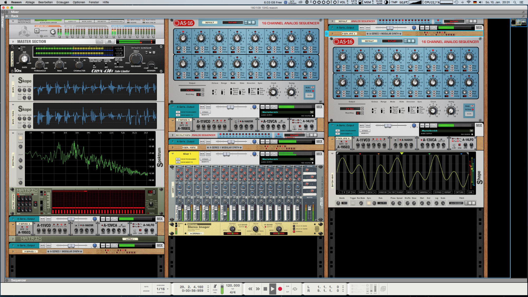Solo the Mixer 1 channel
The width and height of the screenshot is (528, 297).
(208, 154)
